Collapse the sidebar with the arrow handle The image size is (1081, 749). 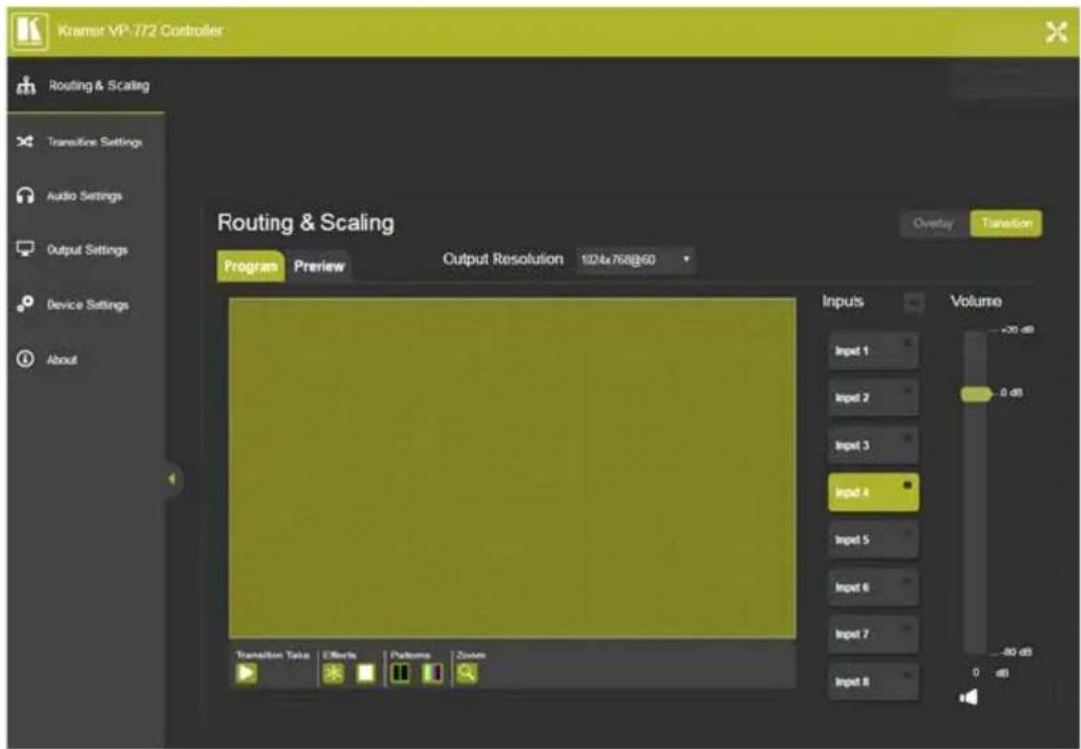[x=173, y=479]
